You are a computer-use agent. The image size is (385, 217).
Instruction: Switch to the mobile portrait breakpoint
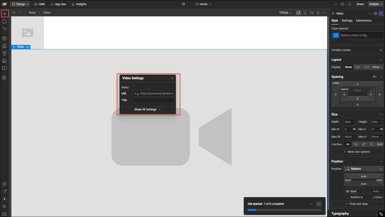pyautogui.click(x=318, y=12)
